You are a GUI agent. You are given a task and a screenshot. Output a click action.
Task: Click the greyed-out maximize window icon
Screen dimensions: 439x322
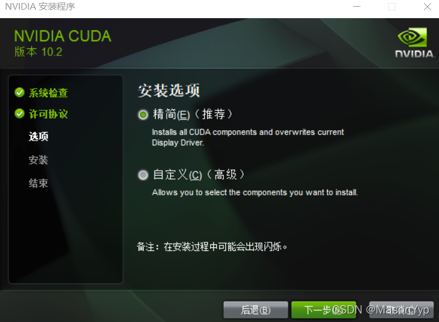392,7
